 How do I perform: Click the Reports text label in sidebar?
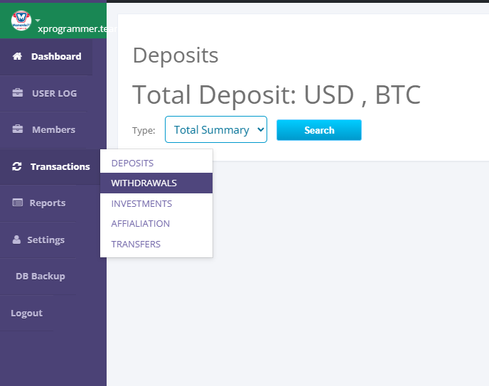[48, 203]
